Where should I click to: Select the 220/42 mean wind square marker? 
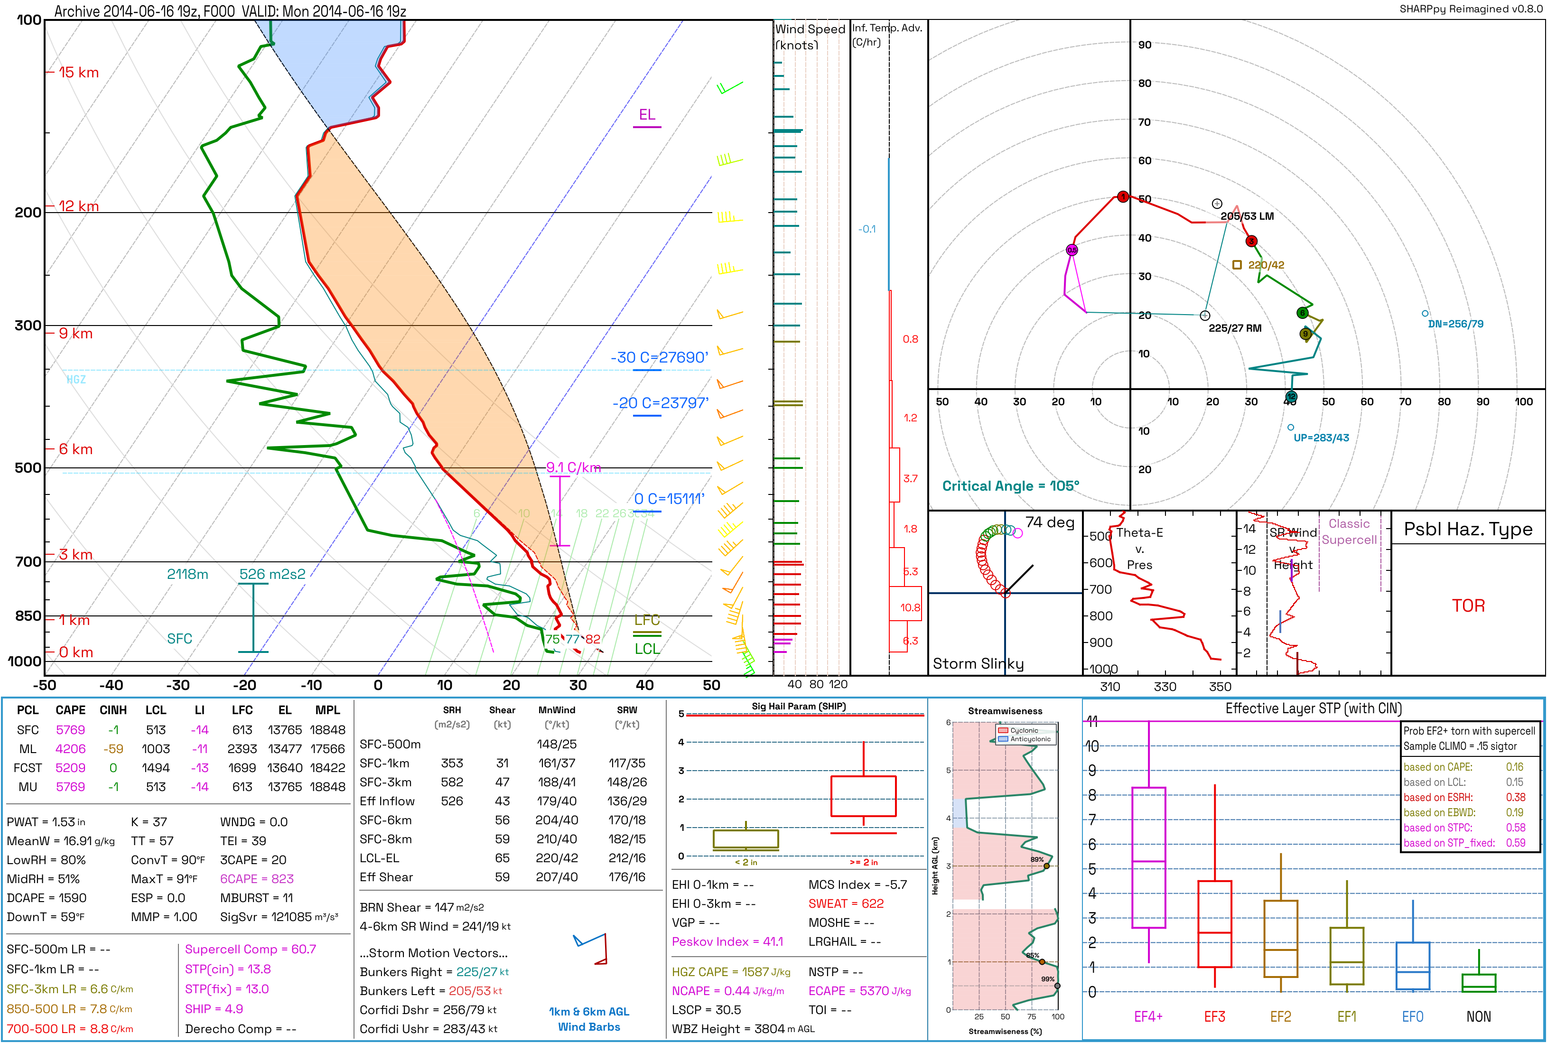1237,265
